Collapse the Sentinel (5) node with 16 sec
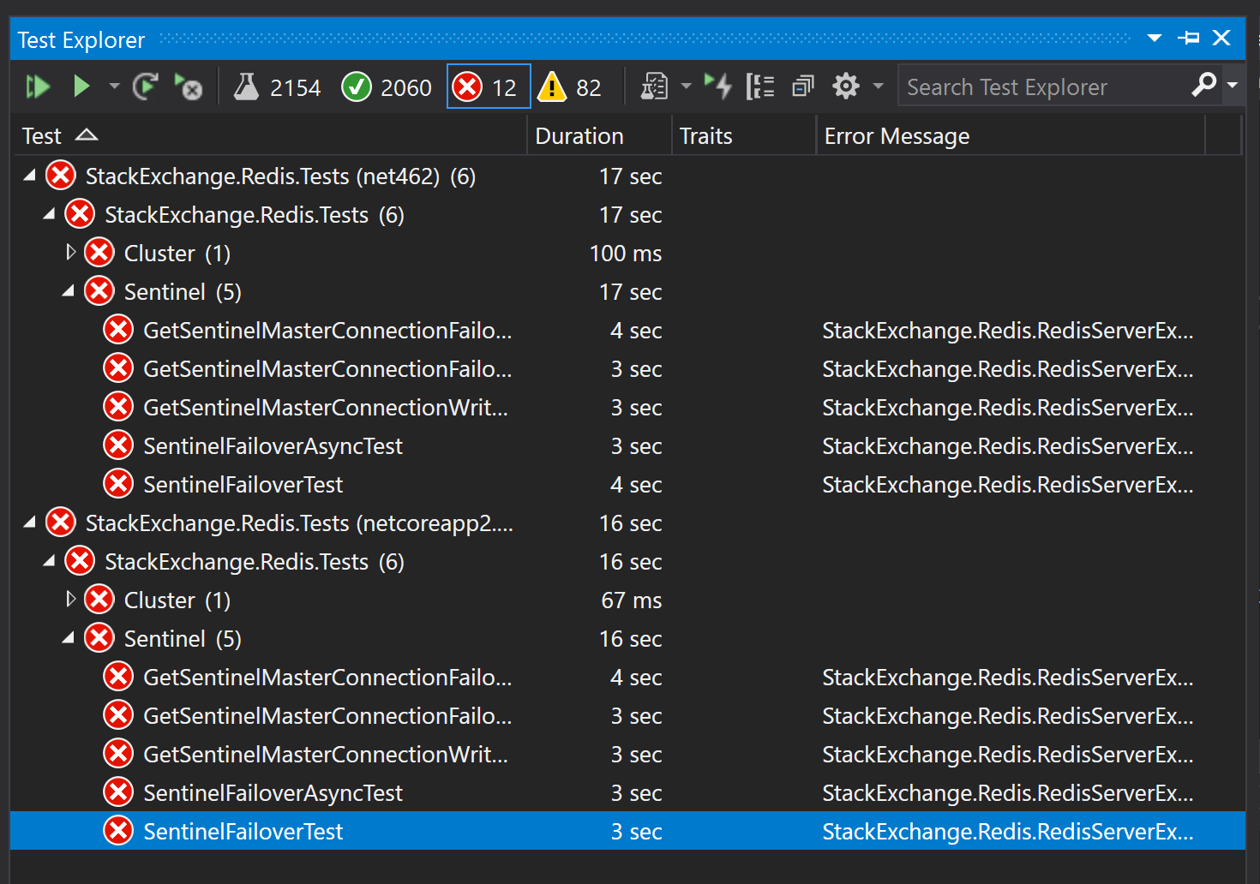The image size is (1260, 884). pyautogui.click(x=69, y=638)
